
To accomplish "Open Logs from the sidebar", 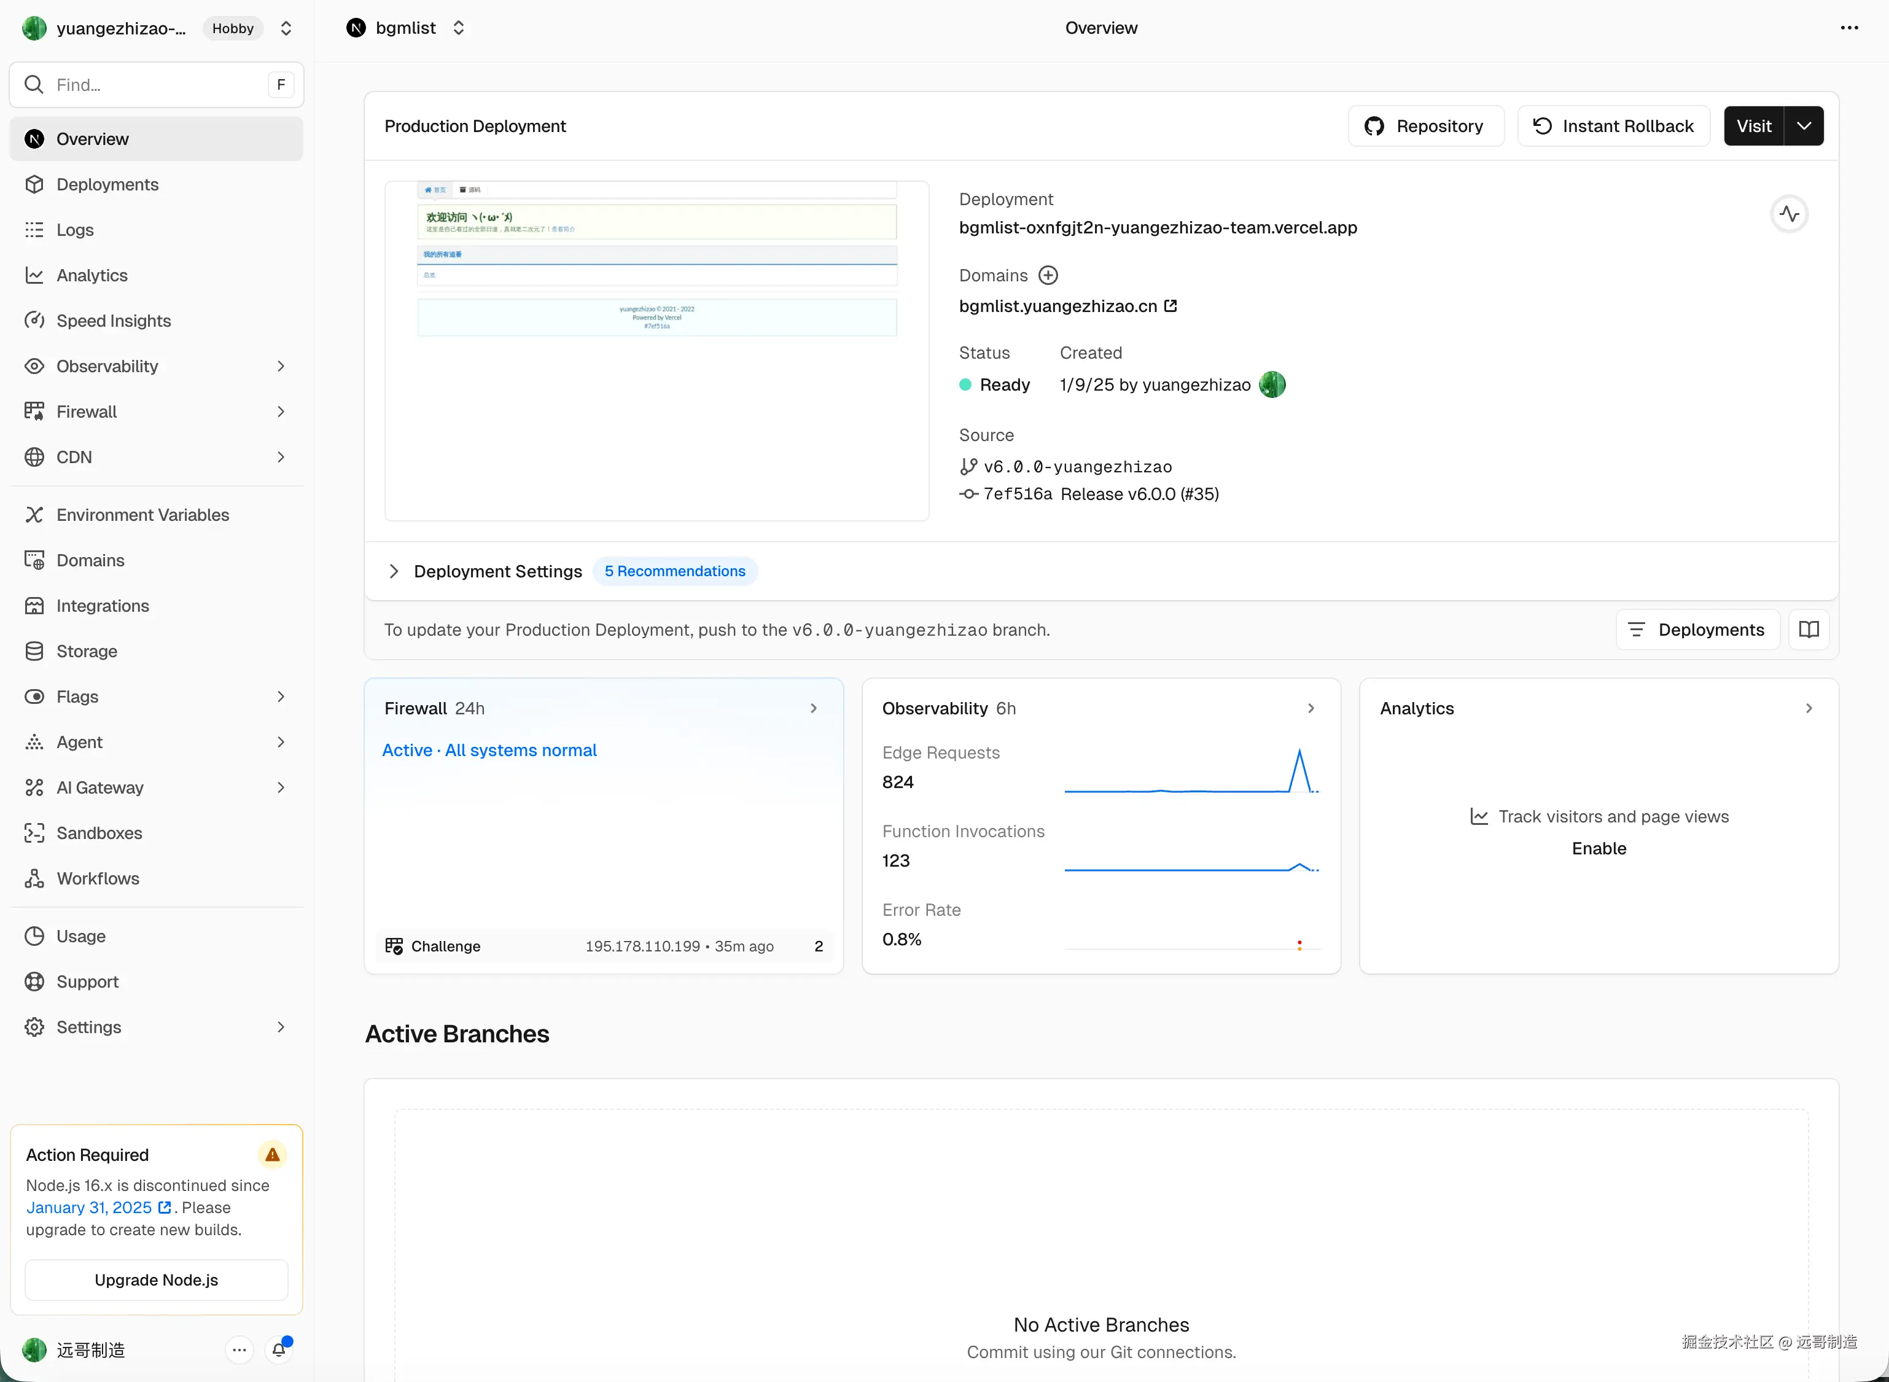I will [x=157, y=230].
